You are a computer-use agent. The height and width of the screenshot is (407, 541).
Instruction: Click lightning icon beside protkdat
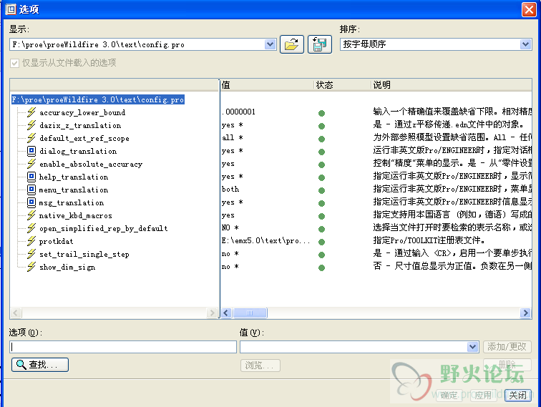tap(31, 241)
